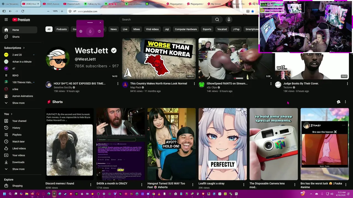353x198 pixels.
Task: Close the purple voice typing popup
Action: (x=100, y=23)
